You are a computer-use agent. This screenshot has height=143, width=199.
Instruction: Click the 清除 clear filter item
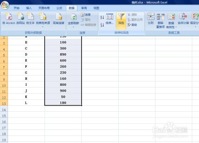[x=132, y=15]
